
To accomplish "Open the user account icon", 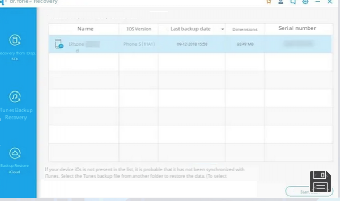I will click(x=280, y=2).
